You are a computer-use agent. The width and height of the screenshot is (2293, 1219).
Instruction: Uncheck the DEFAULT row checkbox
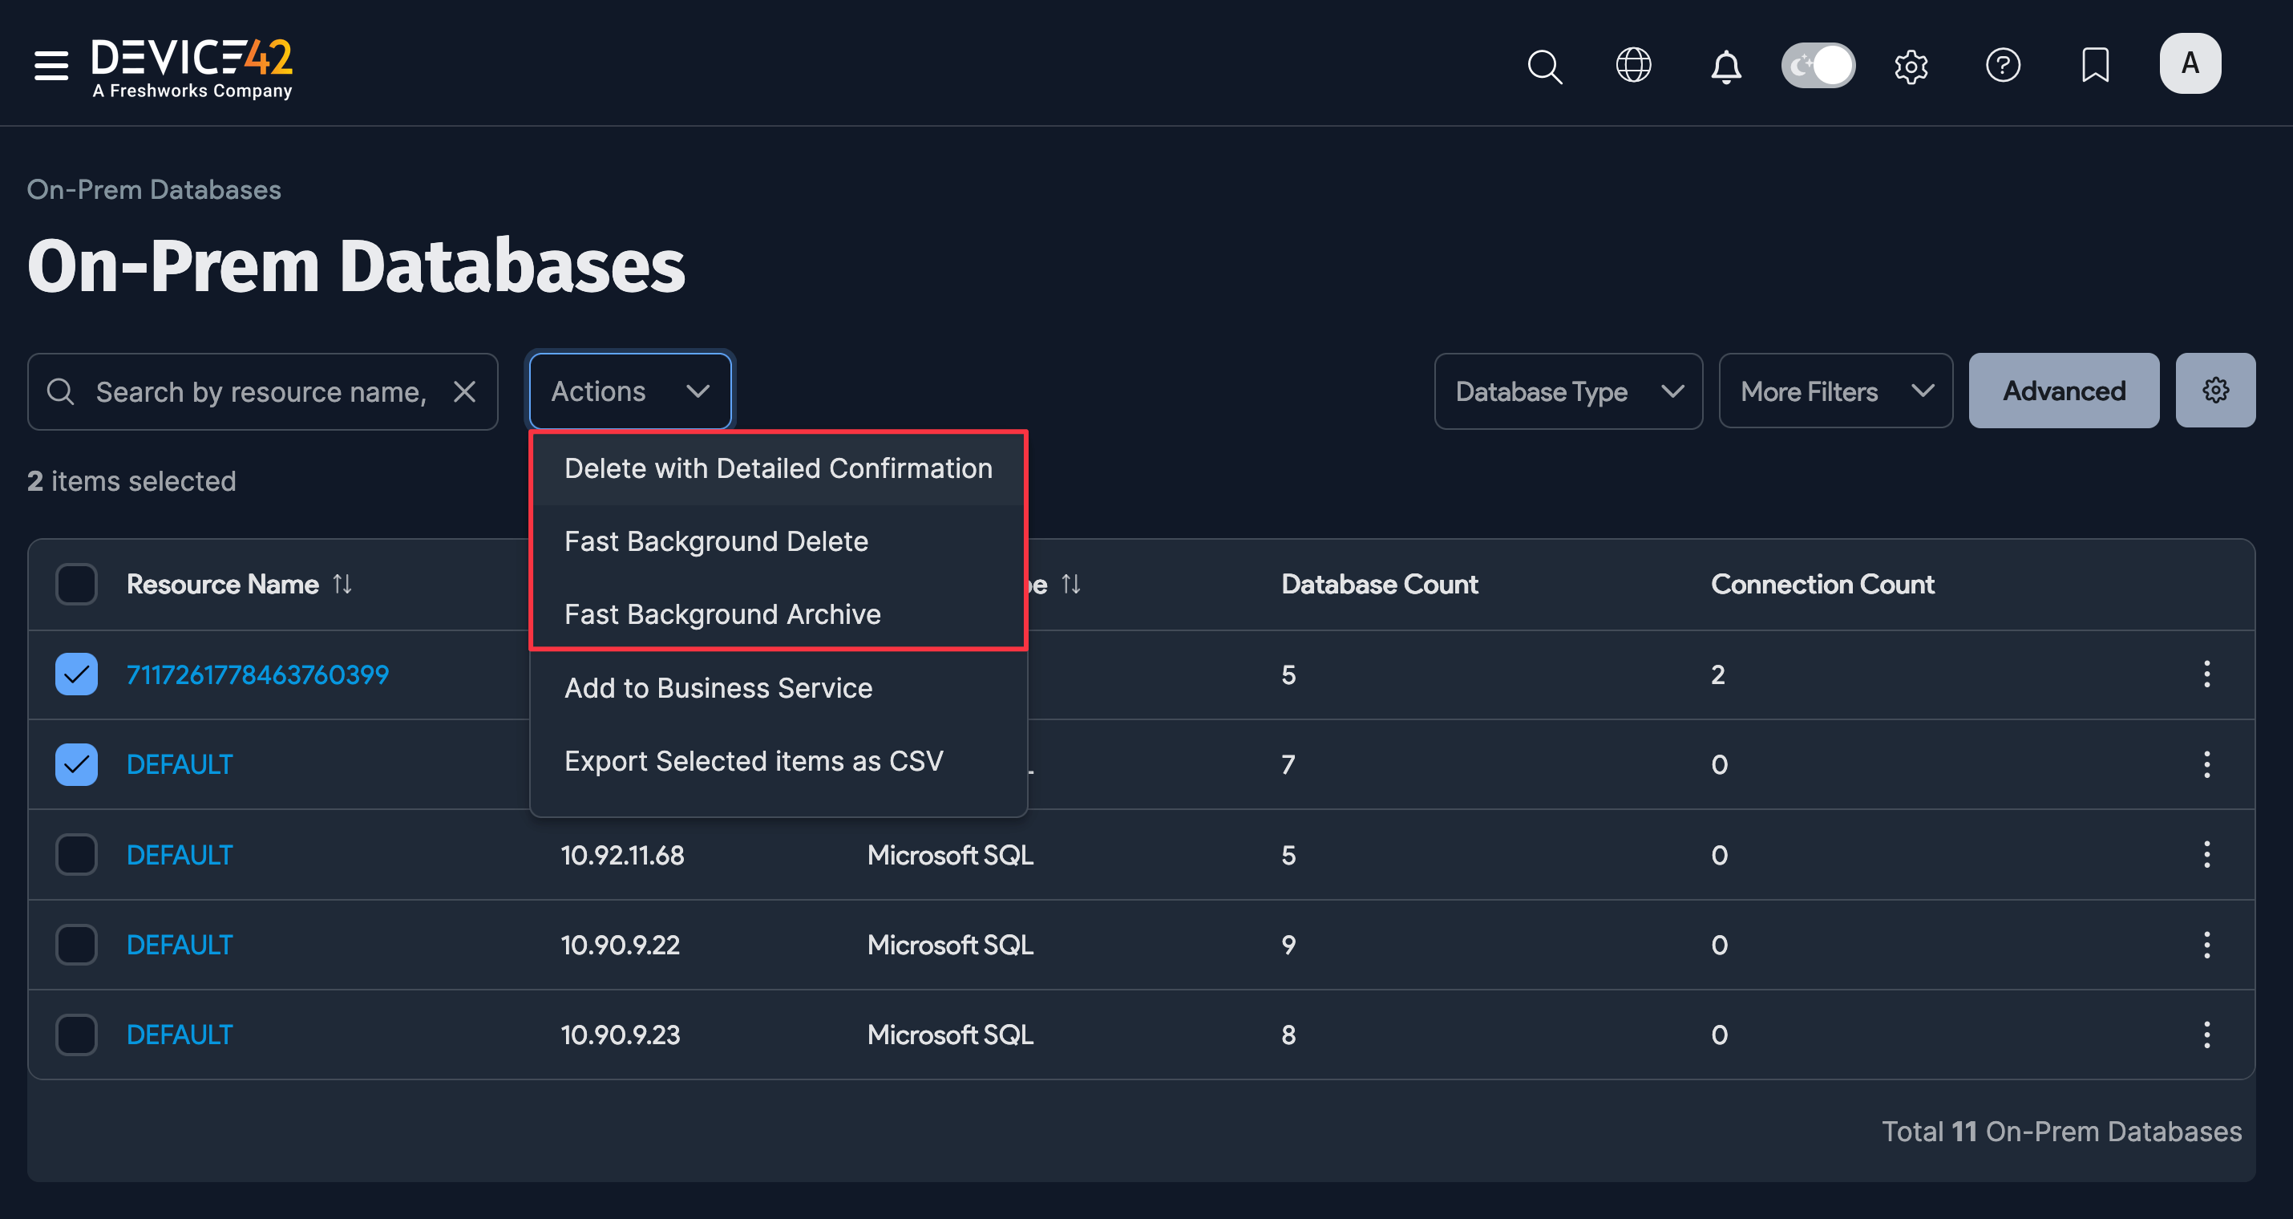75,763
